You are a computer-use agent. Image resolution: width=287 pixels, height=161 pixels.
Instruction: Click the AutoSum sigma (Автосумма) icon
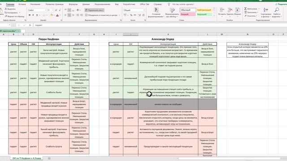coord(245,9)
